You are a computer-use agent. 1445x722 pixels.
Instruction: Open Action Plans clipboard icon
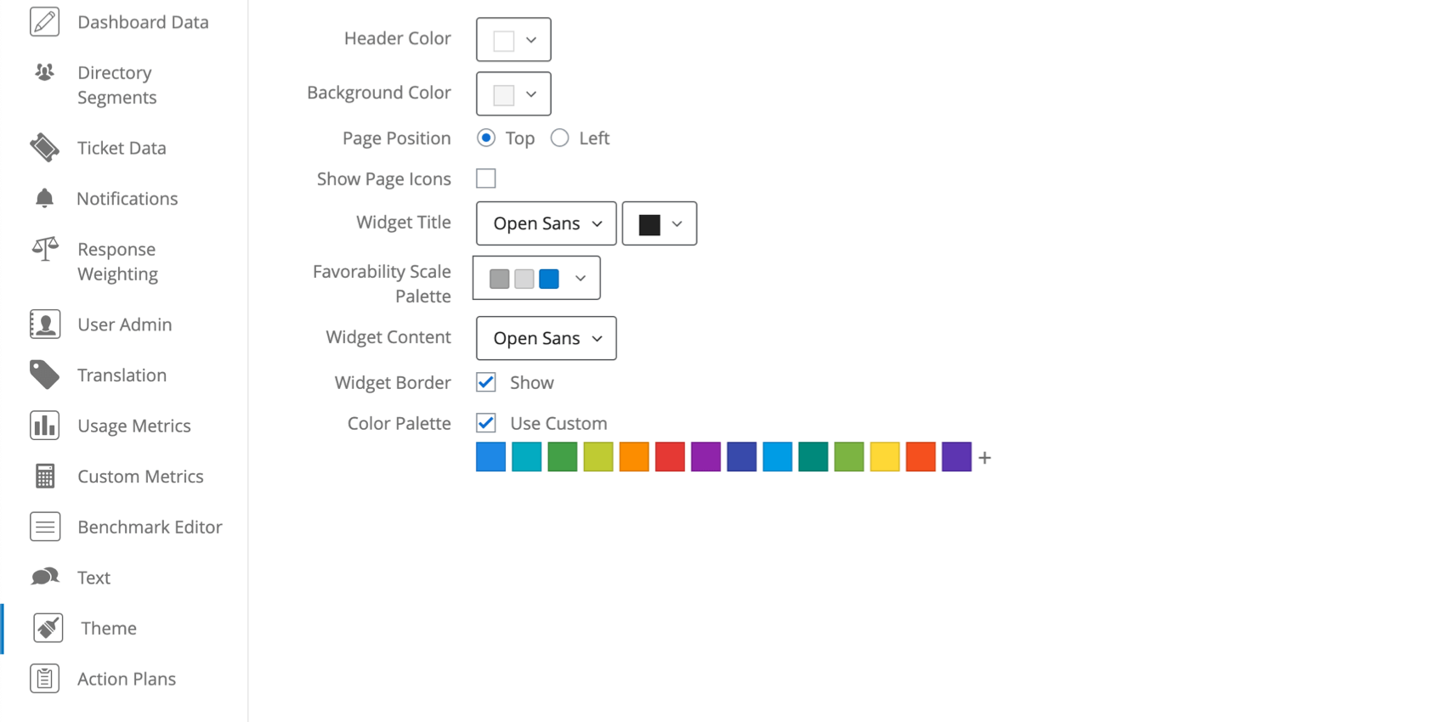click(x=44, y=679)
